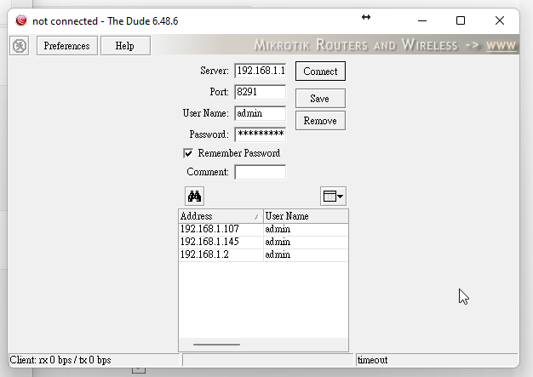Click the Remove button
Screen dimensions: 533x377
click(x=320, y=121)
